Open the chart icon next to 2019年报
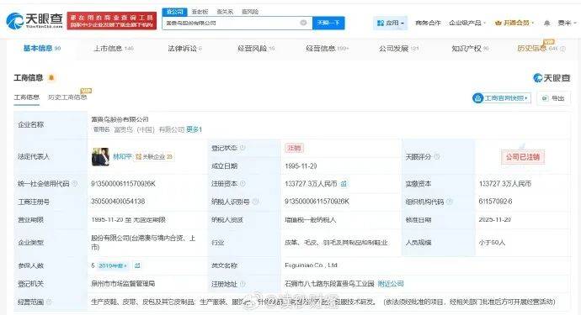The image size is (581, 315). click(137, 265)
